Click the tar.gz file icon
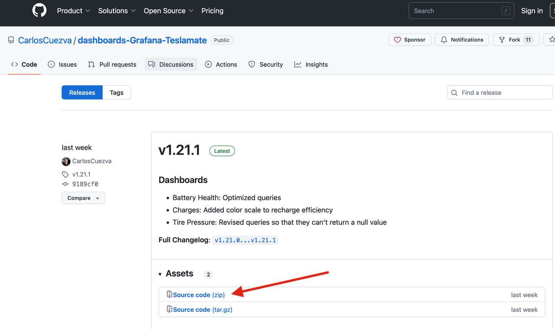 (x=170, y=309)
